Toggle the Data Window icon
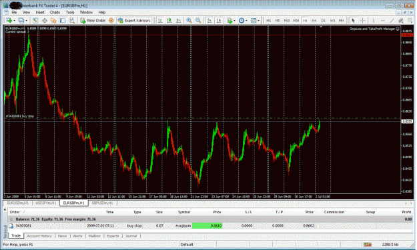The width and height of the screenshot is (417, 250). pos(45,21)
